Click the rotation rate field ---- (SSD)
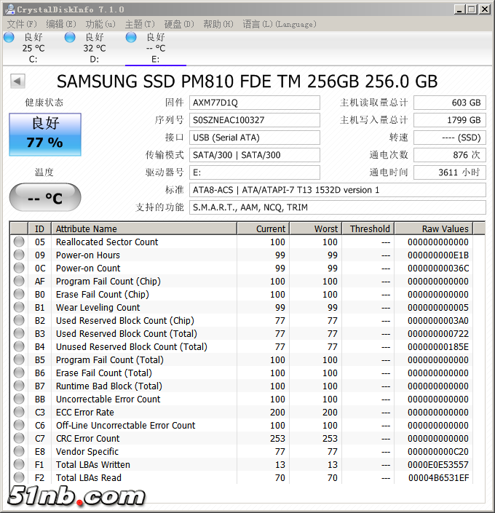Screen dimensions: 495x513 [450, 138]
